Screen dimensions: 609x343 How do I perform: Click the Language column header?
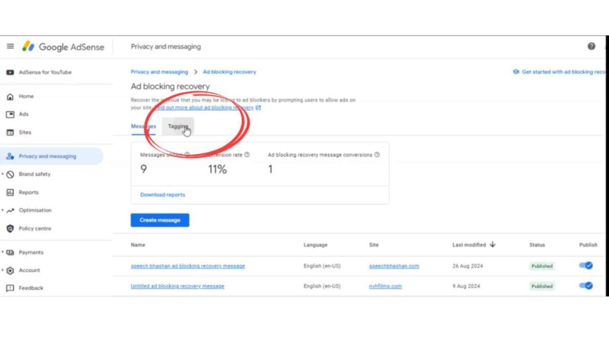click(x=315, y=245)
